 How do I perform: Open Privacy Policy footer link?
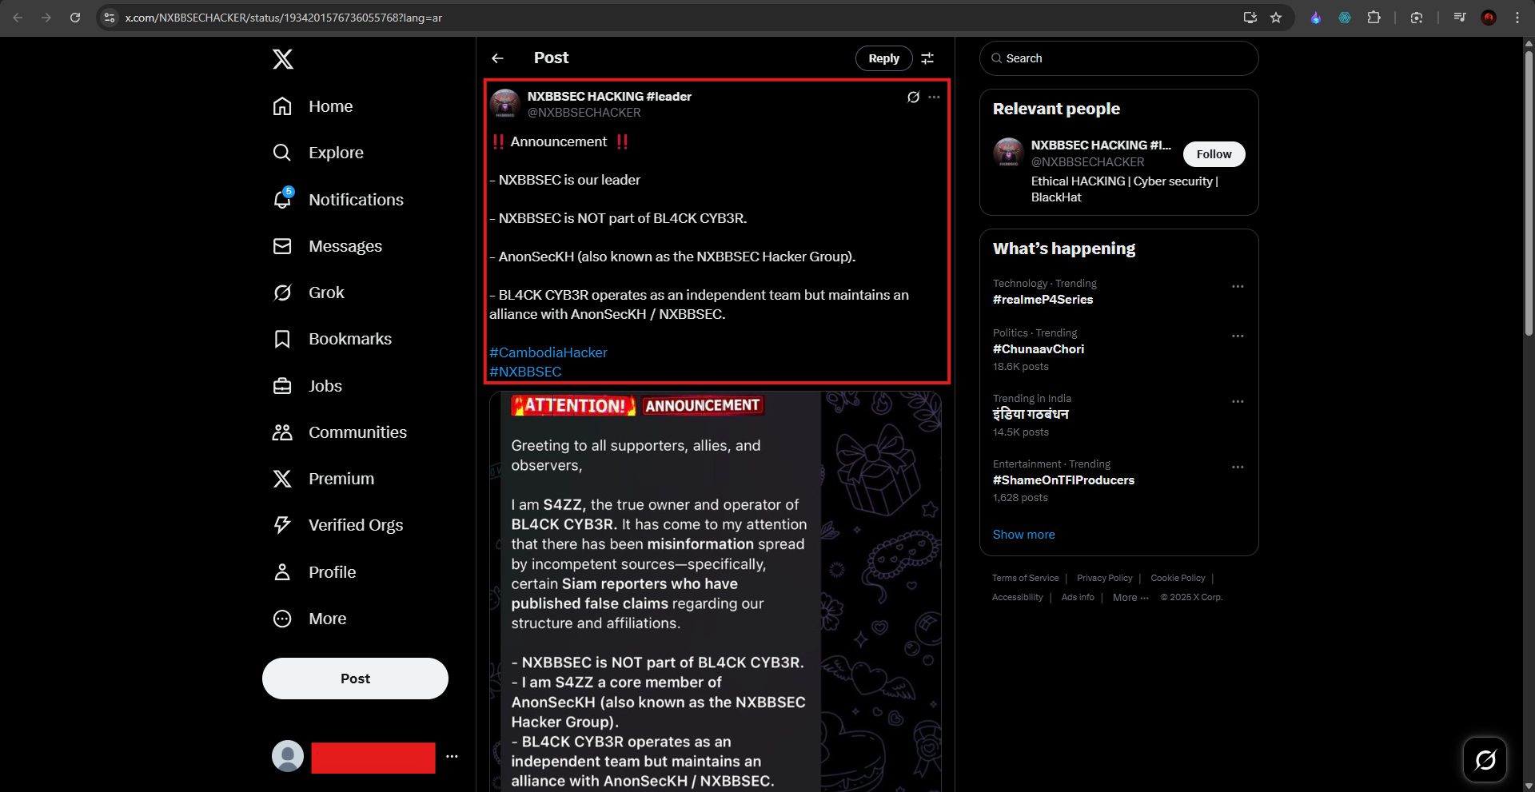[x=1104, y=579]
